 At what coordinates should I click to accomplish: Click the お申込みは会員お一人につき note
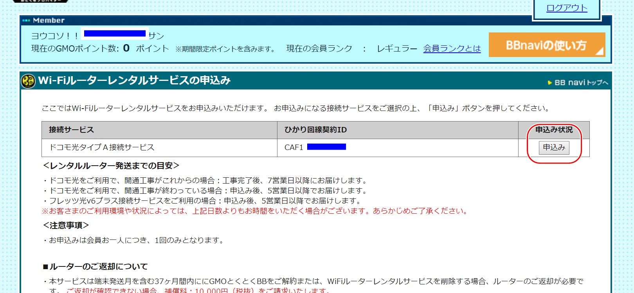pyautogui.click(x=134, y=240)
